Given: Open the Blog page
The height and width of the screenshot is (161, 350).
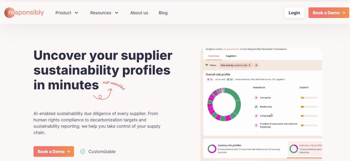Looking at the screenshot, I should (x=163, y=13).
